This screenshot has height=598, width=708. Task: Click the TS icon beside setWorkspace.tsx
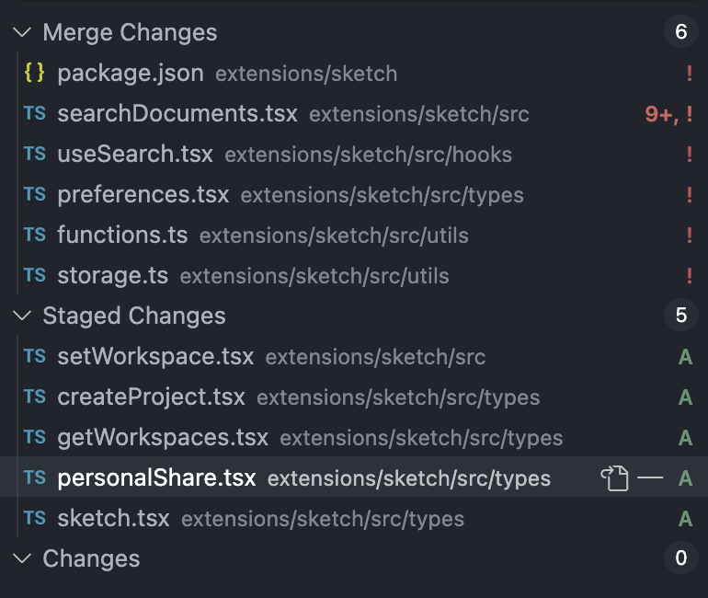[35, 356]
